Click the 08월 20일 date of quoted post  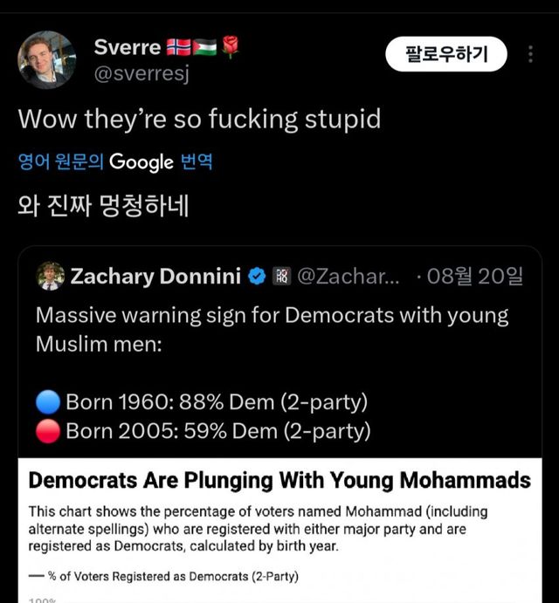tap(477, 277)
